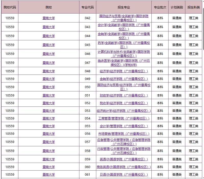Click major code cell 061

88,175
